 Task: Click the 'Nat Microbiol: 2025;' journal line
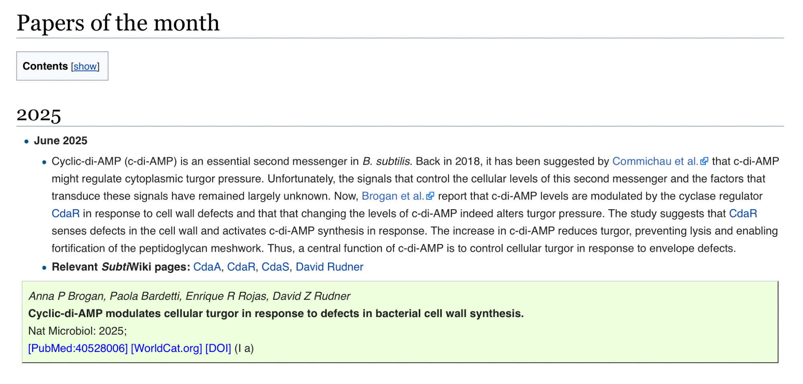(x=77, y=331)
